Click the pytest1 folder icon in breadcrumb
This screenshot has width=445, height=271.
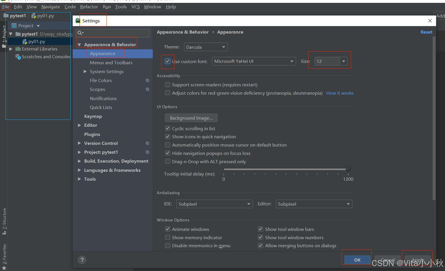(x=6, y=15)
